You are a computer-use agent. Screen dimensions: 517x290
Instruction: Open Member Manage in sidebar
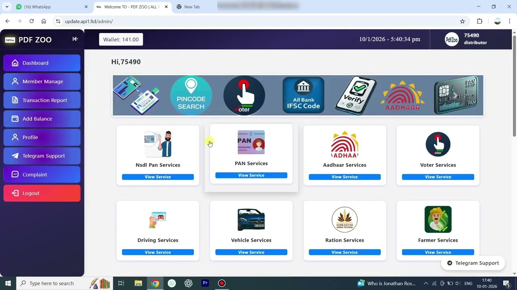42,81
